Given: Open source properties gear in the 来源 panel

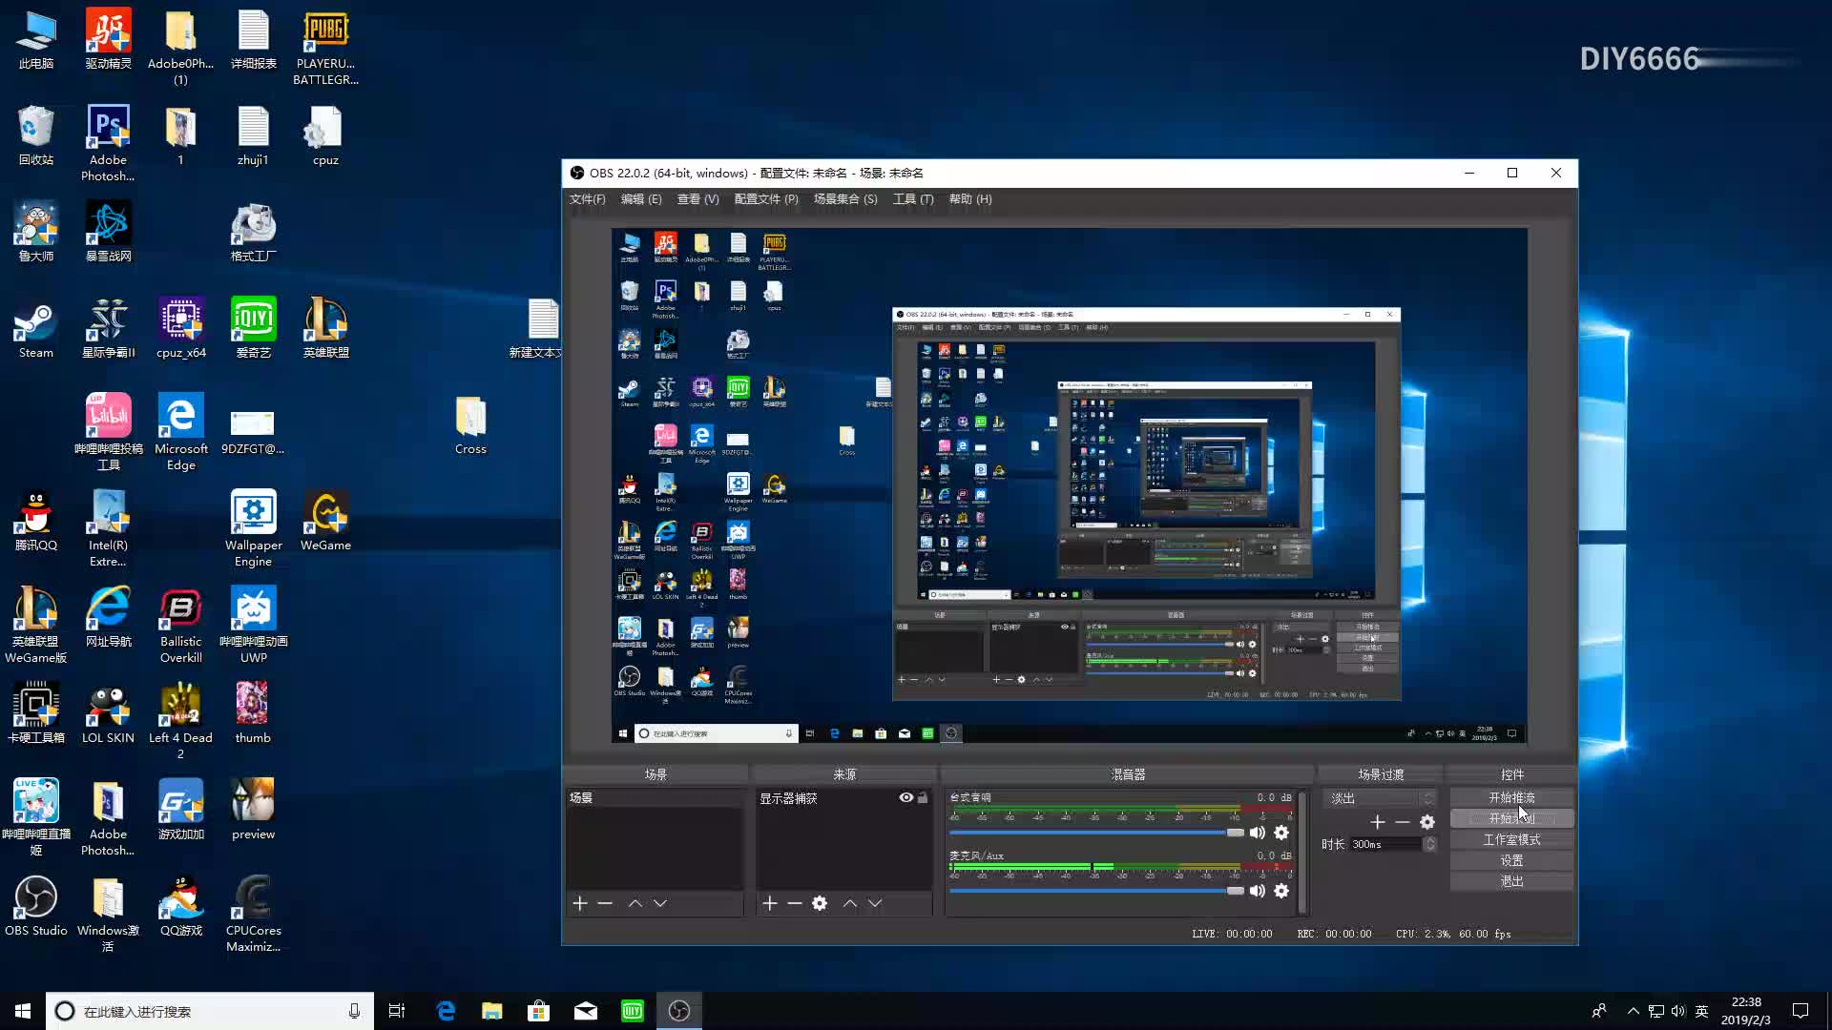Looking at the screenshot, I should tap(820, 903).
